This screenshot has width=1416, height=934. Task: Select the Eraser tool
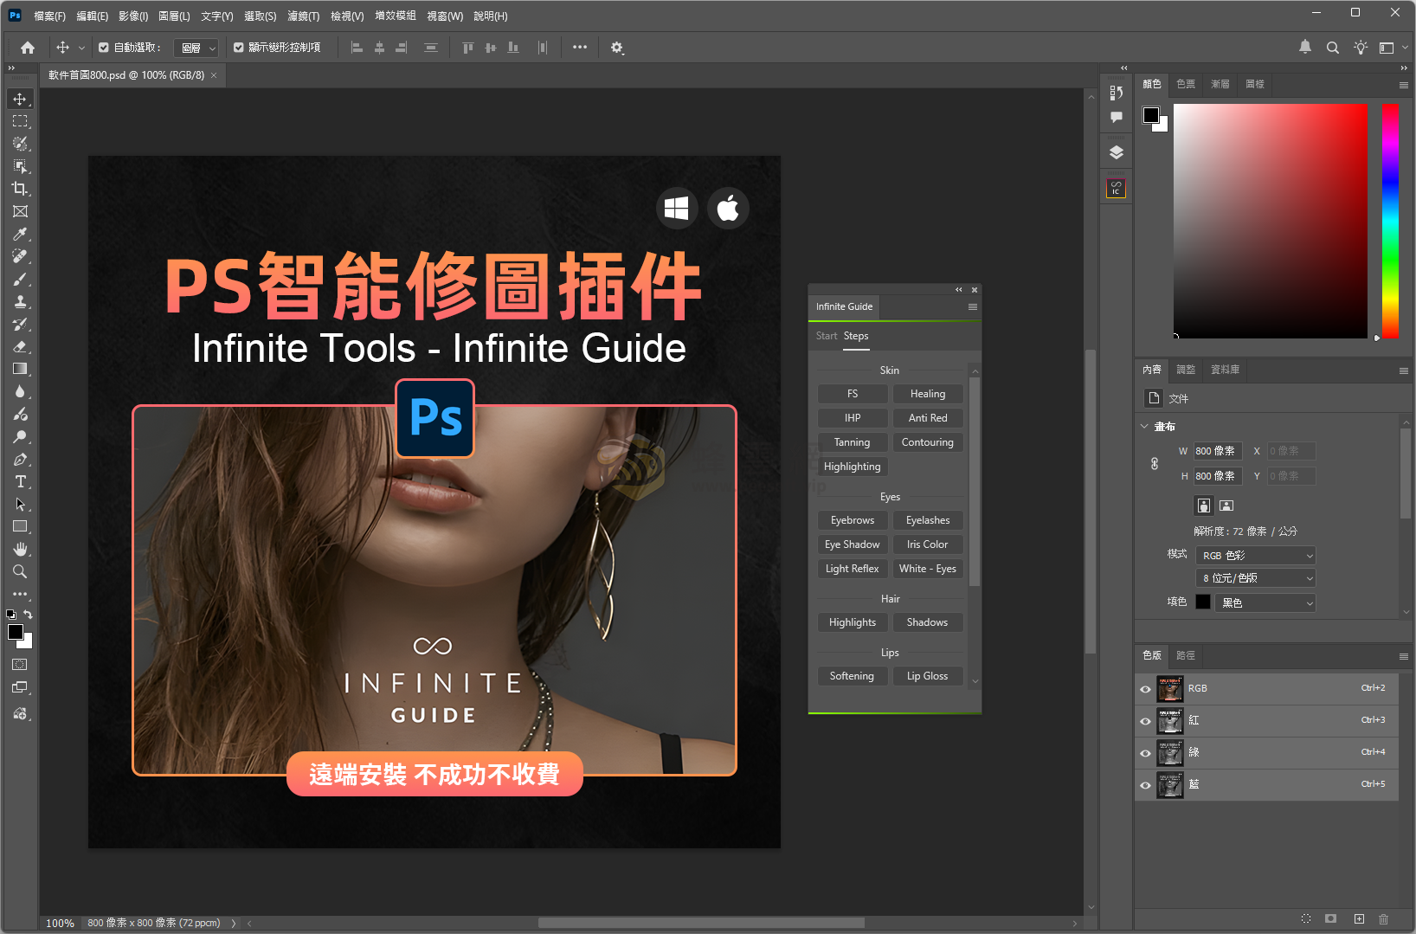(x=20, y=346)
